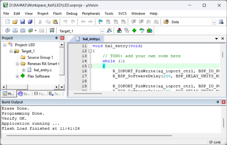227x145 pixels.
Task: Open the SVCS menu
Action: [122, 14]
